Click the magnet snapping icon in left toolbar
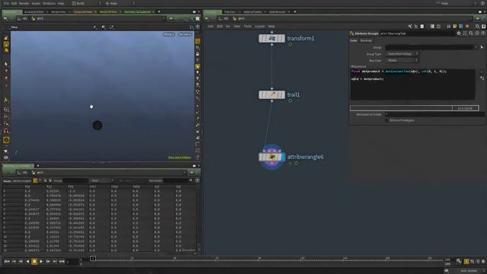Screen dimensions: 487x274 coord(6,131)
